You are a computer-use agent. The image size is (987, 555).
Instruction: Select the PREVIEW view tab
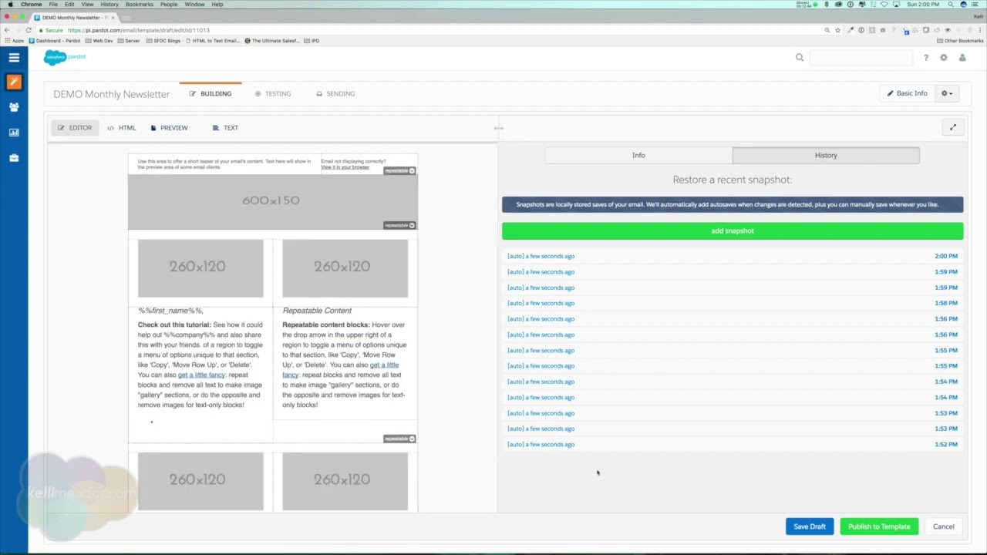tap(170, 128)
